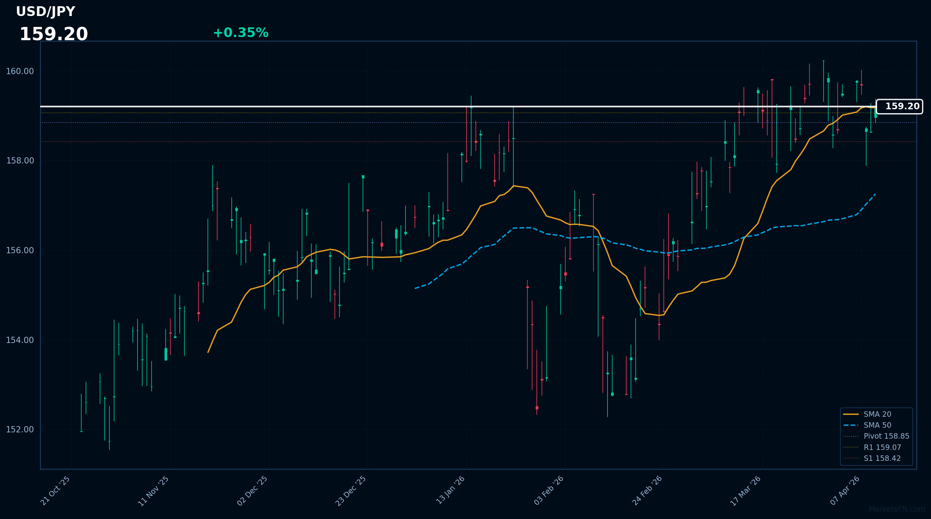
Task: Click the 17 Mar '26 date label
Action: [x=746, y=491]
